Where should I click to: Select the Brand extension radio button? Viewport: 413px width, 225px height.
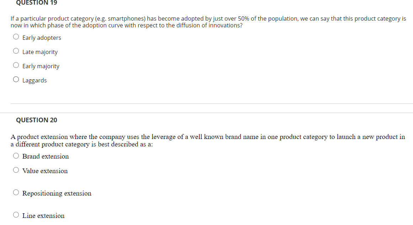coord(16,155)
